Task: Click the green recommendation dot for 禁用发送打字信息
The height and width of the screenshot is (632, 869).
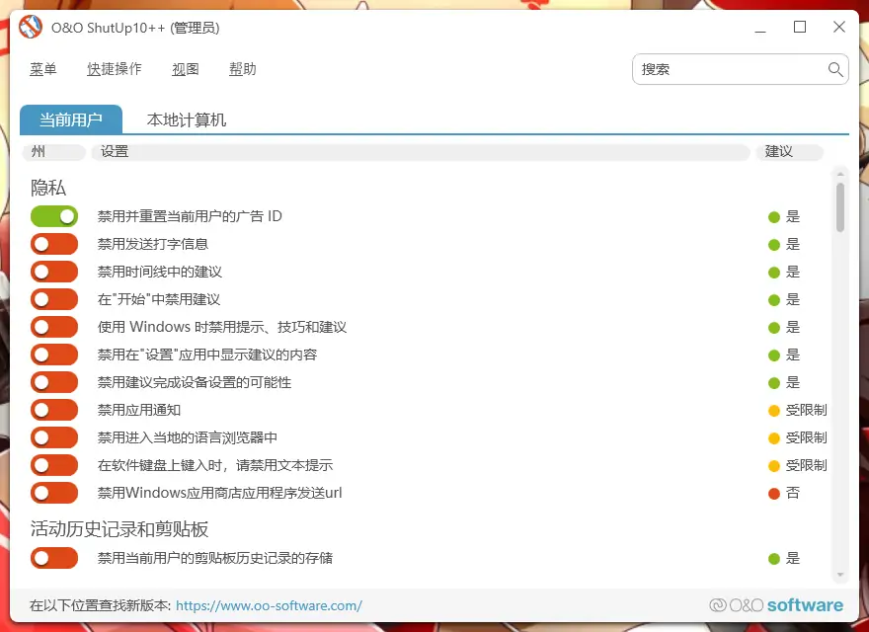Action: (774, 245)
